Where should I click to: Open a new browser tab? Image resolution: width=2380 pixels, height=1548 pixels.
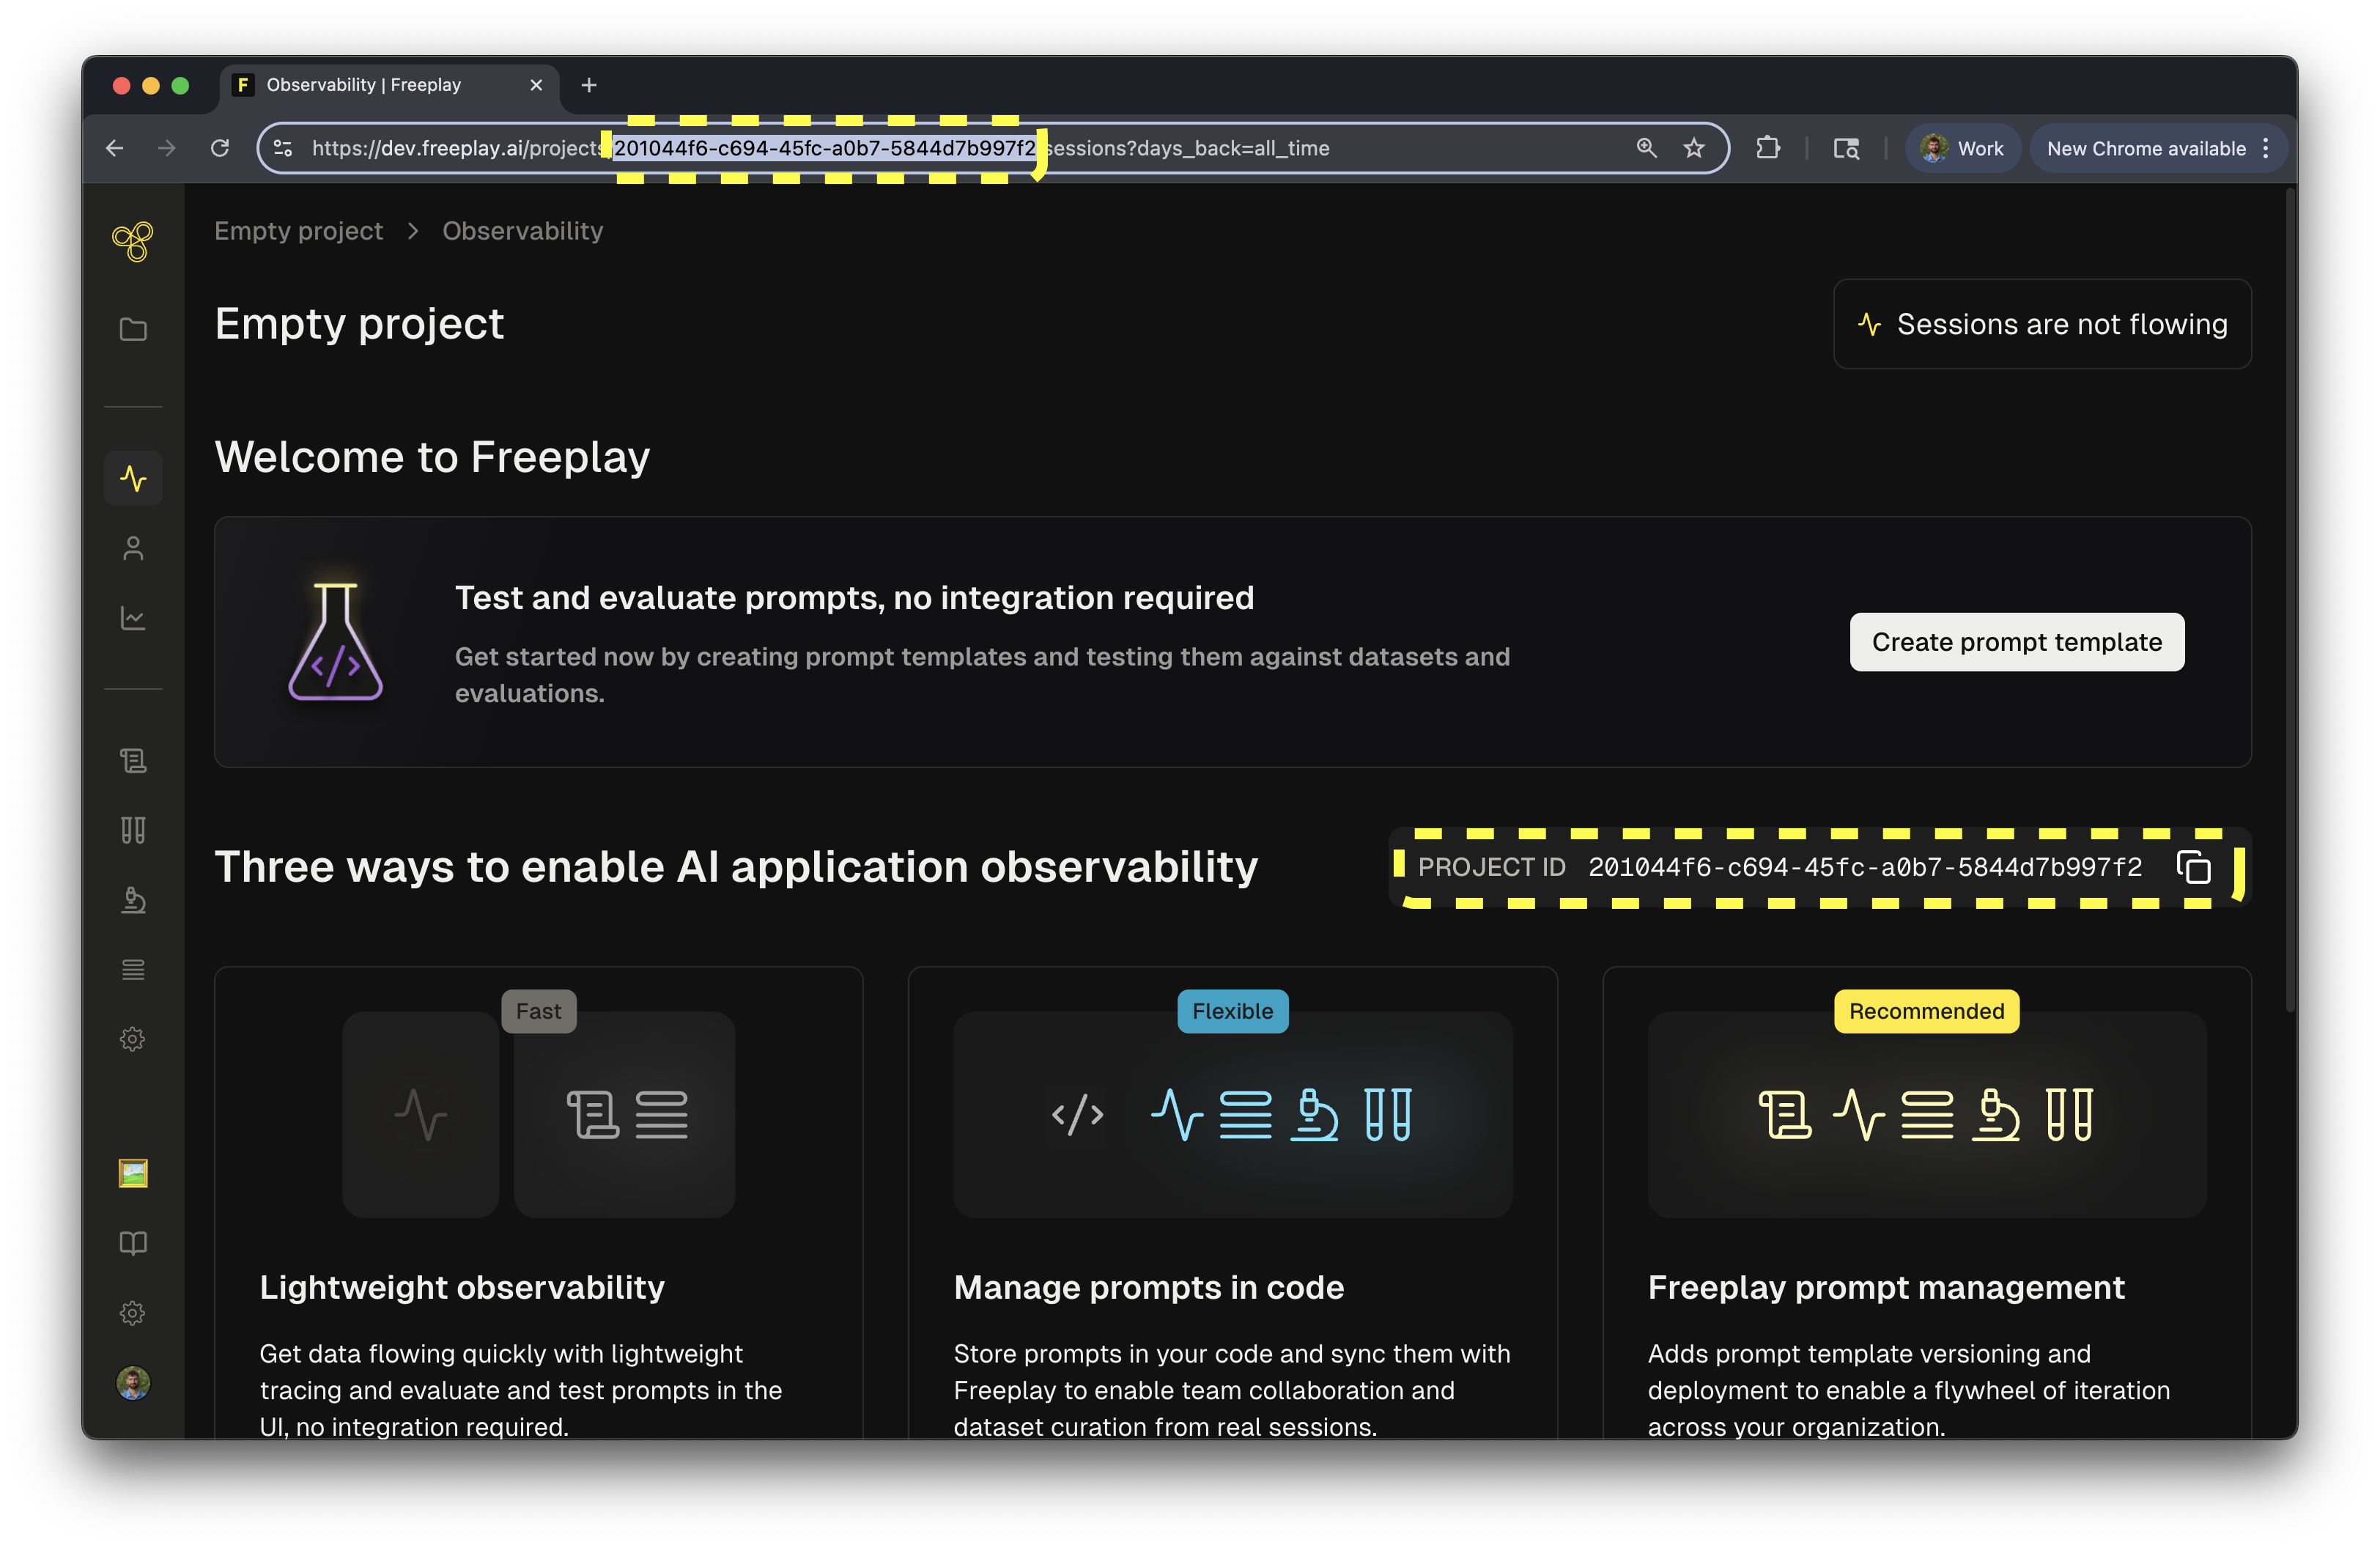click(589, 85)
